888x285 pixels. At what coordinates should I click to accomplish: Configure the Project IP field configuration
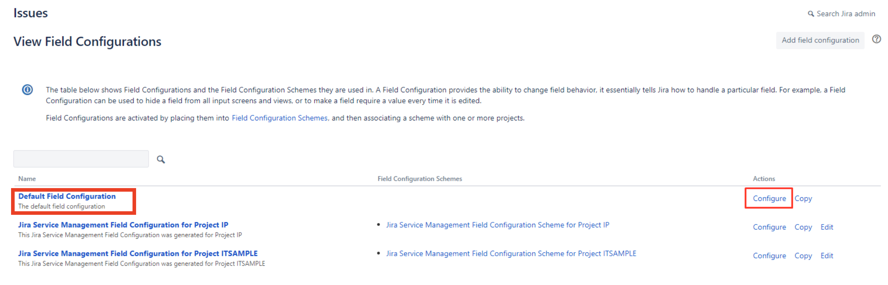tap(769, 227)
